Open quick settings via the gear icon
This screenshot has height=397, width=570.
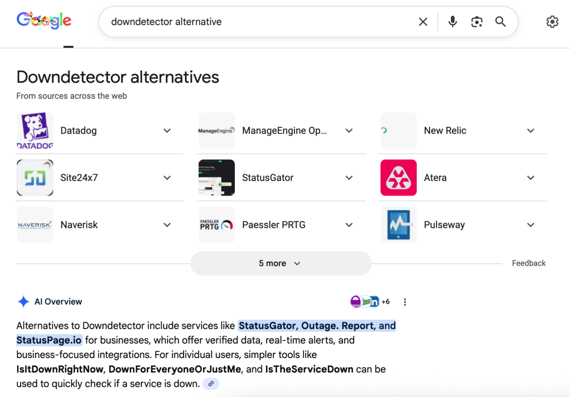pyautogui.click(x=552, y=22)
